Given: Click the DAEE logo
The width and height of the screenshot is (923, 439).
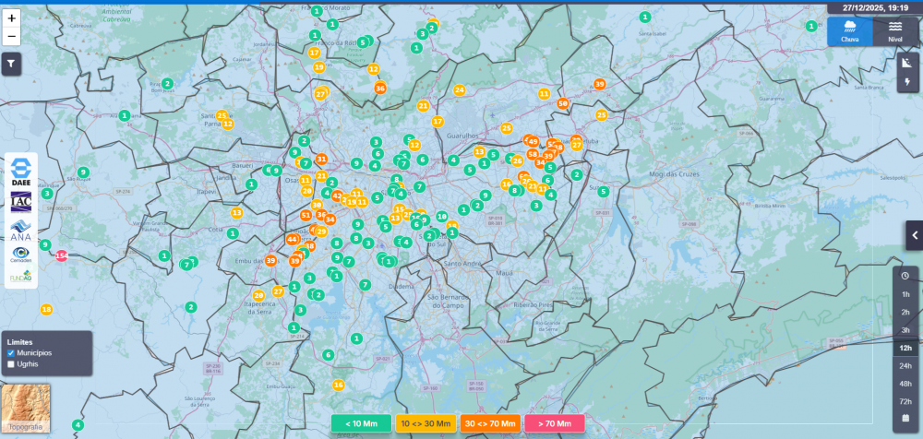Looking at the screenshot, I should 20,172.
